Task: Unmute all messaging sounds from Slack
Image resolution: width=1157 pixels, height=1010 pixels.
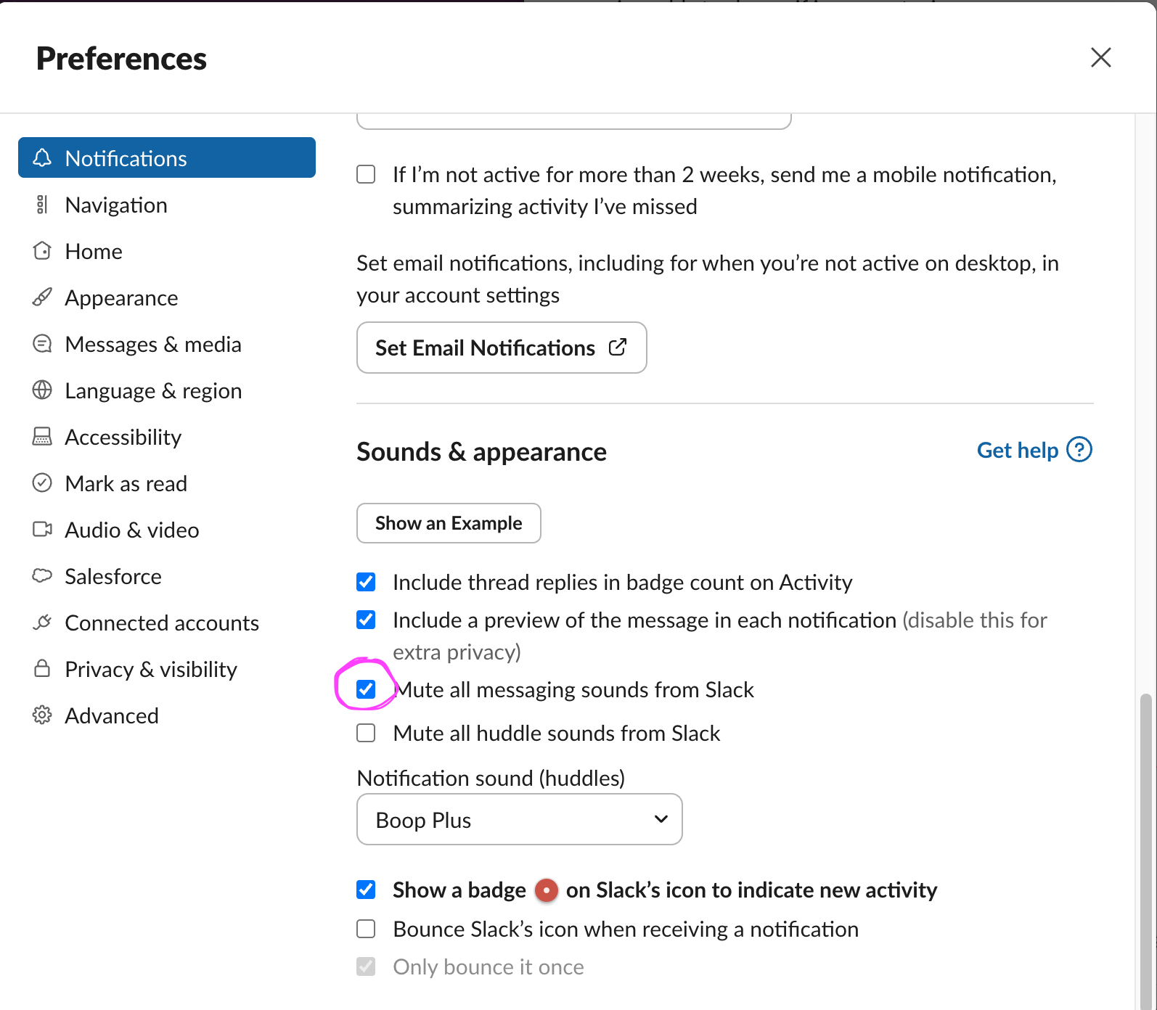Action: pyautogui.click(x=367, y=689)
